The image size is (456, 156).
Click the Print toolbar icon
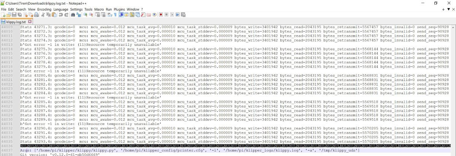pos(36,15)
